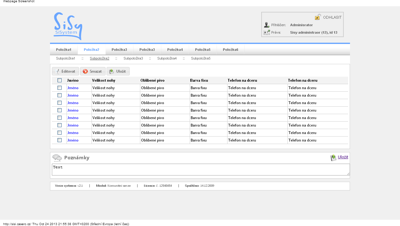This screenshot has height=226, width=400.
Task: Click the open padlock logout icon
Action: [x=318, y=17]
